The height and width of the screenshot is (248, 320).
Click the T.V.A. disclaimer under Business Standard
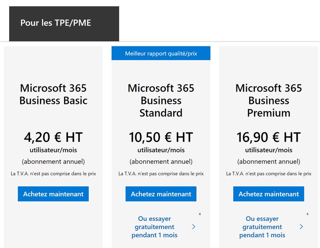click(x=161, y=174)
